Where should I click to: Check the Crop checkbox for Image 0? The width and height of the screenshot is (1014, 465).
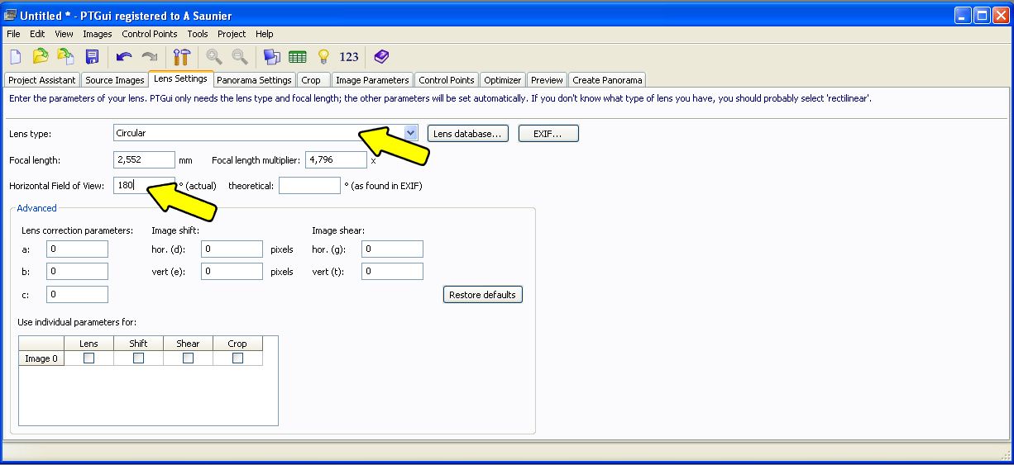pyautogui.click(x=237, y=358)
